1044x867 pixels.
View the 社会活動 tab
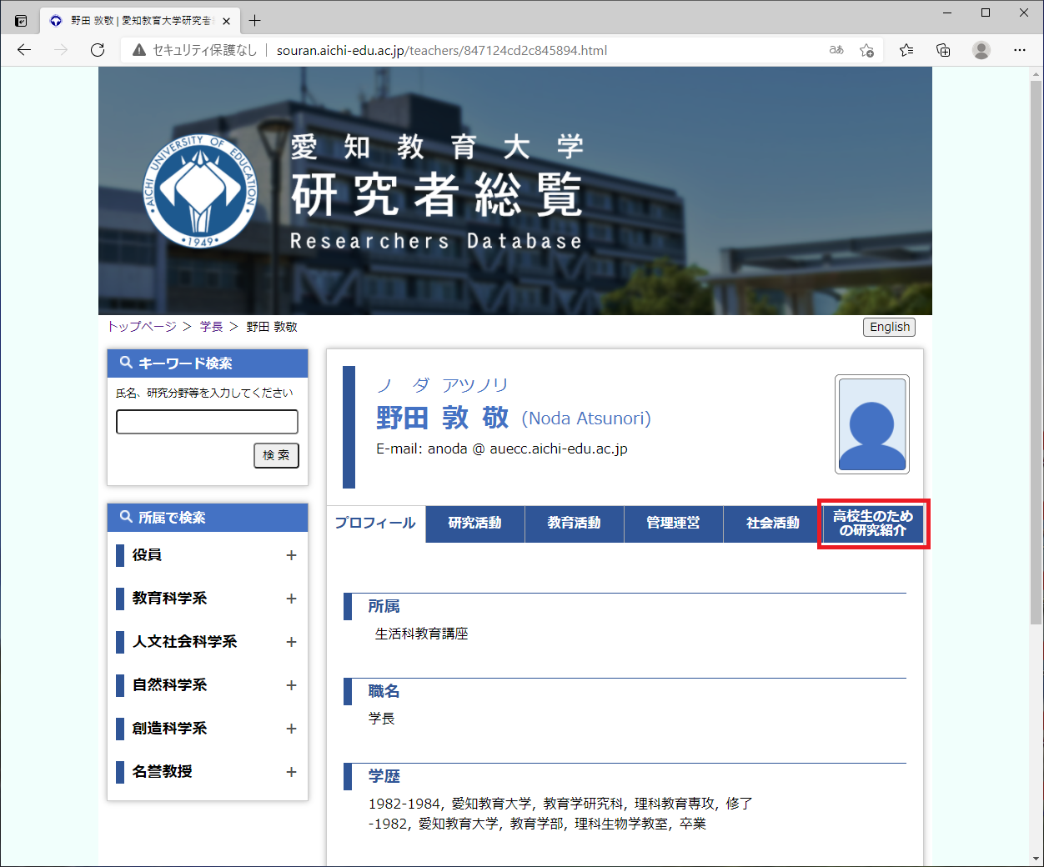click(x=773, y=524)
